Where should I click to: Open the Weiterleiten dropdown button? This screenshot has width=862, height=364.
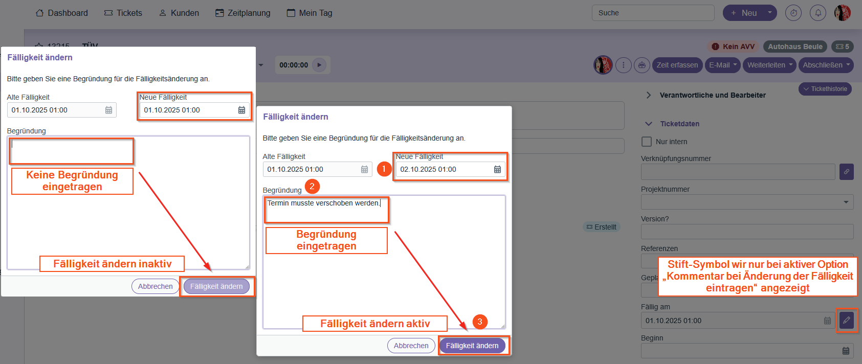(x=770, y=65)
